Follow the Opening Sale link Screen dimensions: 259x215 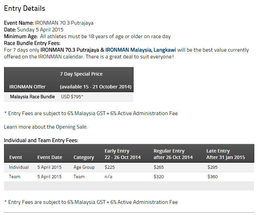click(71, 127)
